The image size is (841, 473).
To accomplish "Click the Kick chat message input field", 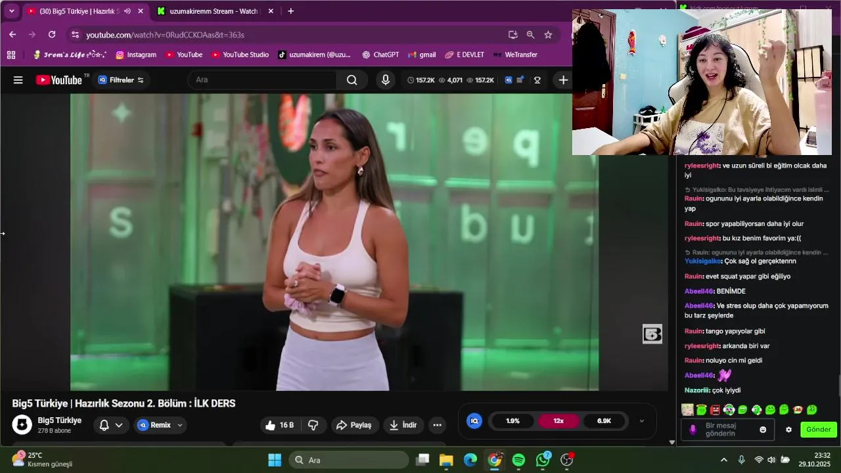I will coord(727,430).
